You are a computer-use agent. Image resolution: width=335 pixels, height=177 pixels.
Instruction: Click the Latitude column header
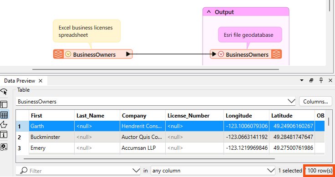[x=292, y=116]
